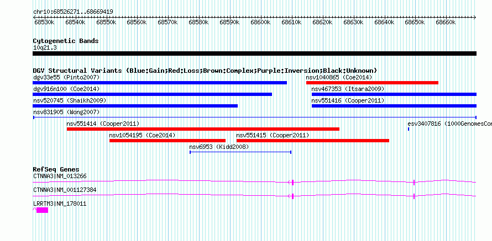Image resolution: width=492 pixels, height=241 pixels.
Task: Click the 68640k ruler tick label
Action: [385, 23]
